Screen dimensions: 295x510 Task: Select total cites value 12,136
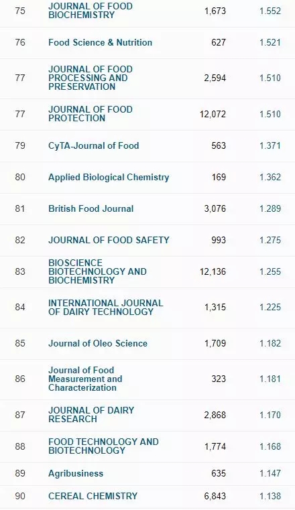coord(213,271)
